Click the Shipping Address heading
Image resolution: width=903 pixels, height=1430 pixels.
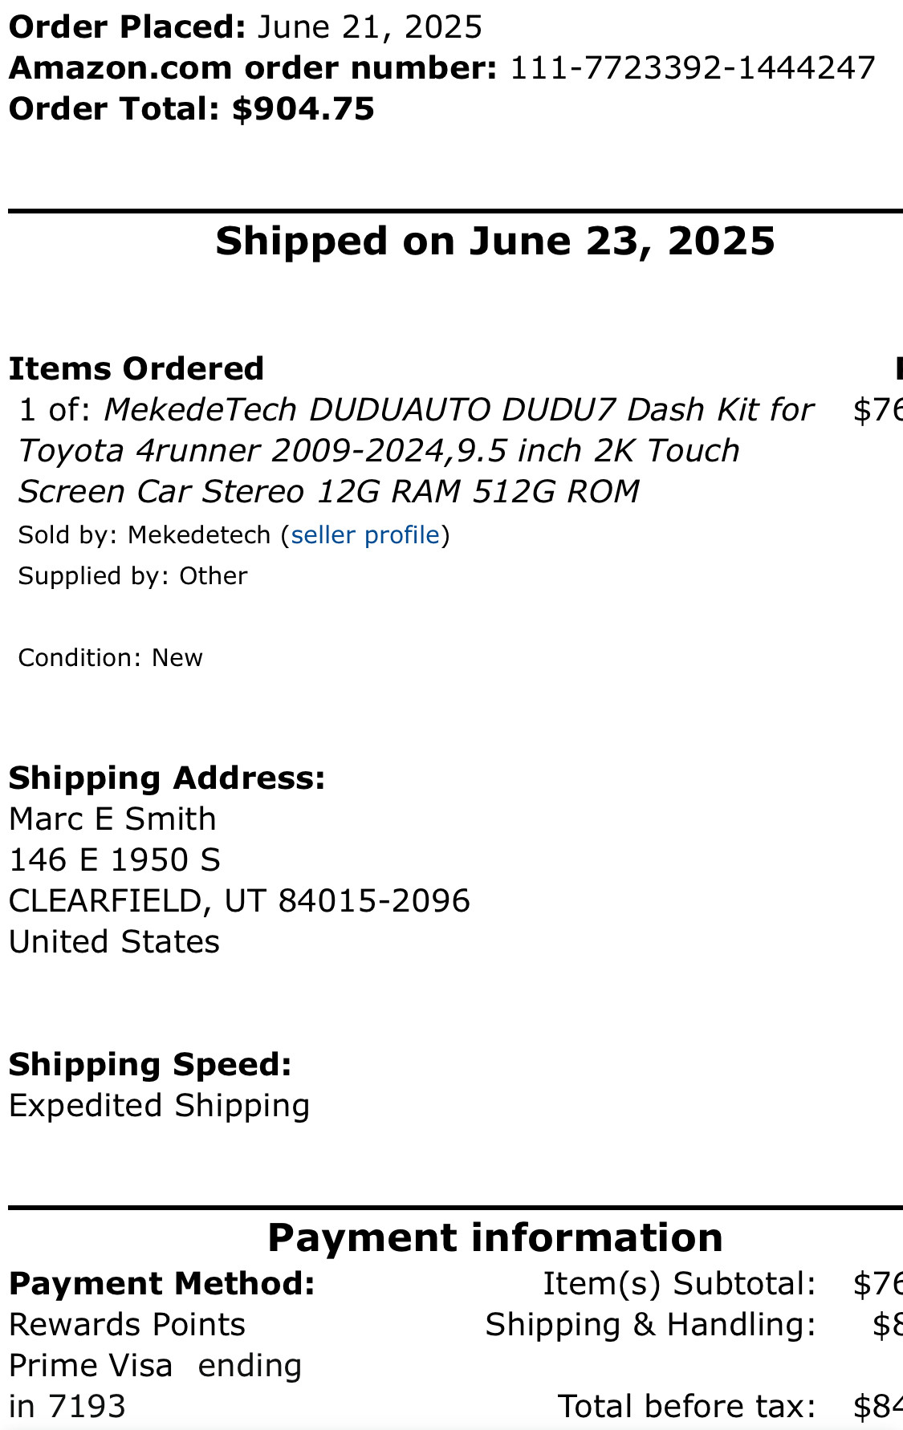167,778
